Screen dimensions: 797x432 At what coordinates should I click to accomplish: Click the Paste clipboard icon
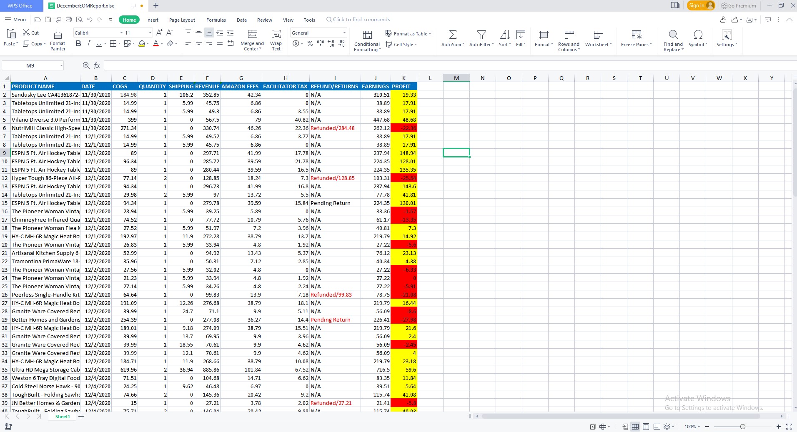pyautogui.click(x=11, y=34)
